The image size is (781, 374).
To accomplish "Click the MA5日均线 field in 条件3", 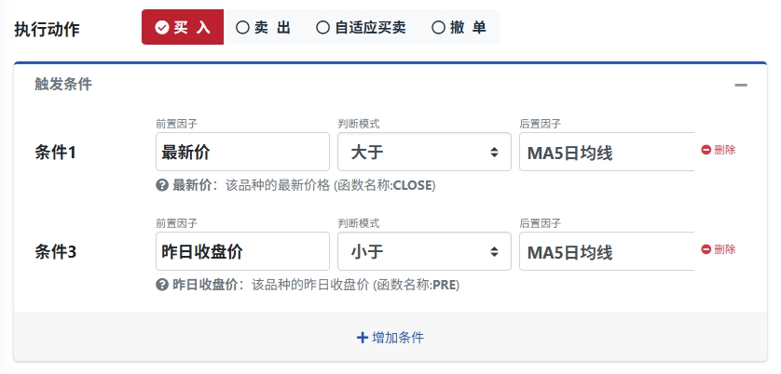I will 606,251.
